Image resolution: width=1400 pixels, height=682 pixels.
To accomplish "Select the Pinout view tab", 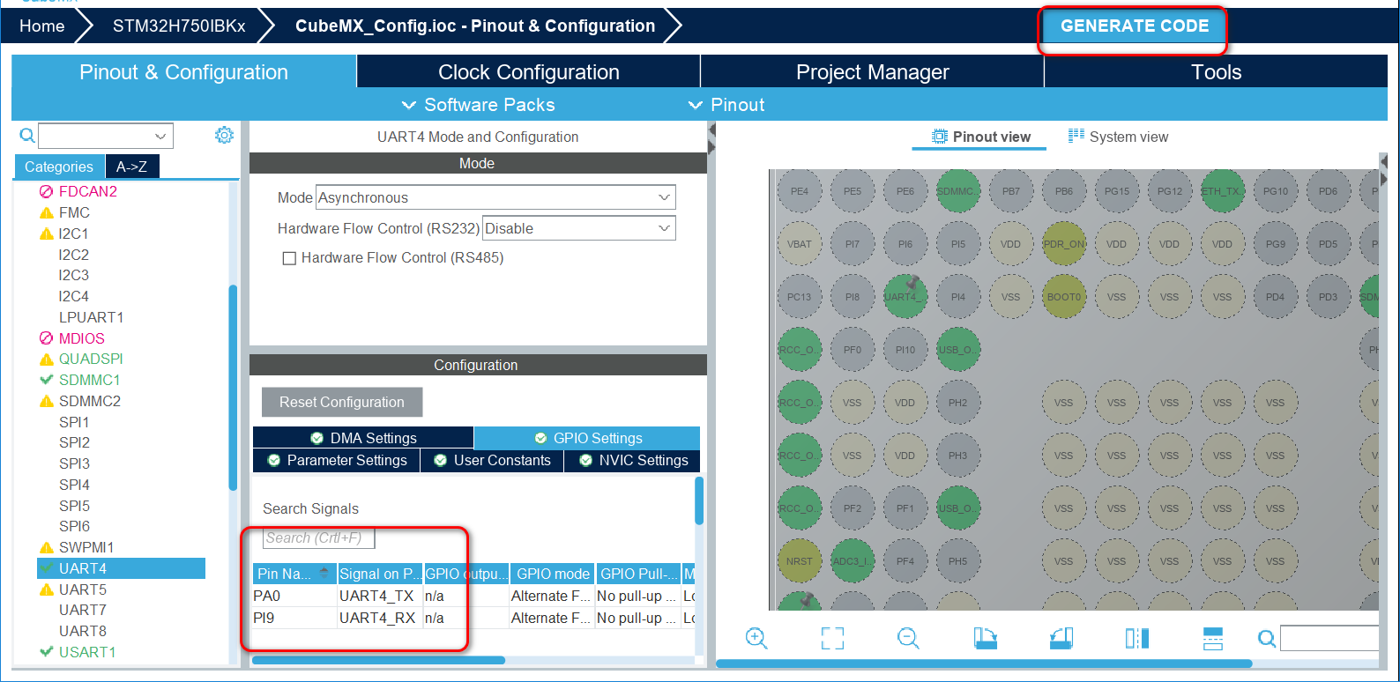I will click(x=980, y=137).
